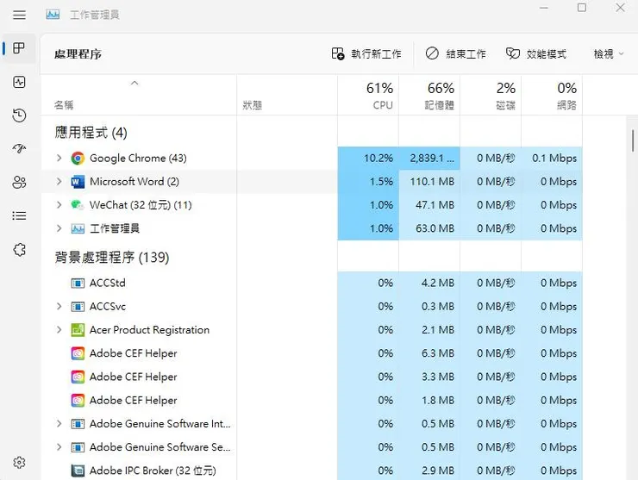The image size is (638, 480).
Task: Select the 2.1 MB memory cell
Action: tap(429, 330)
